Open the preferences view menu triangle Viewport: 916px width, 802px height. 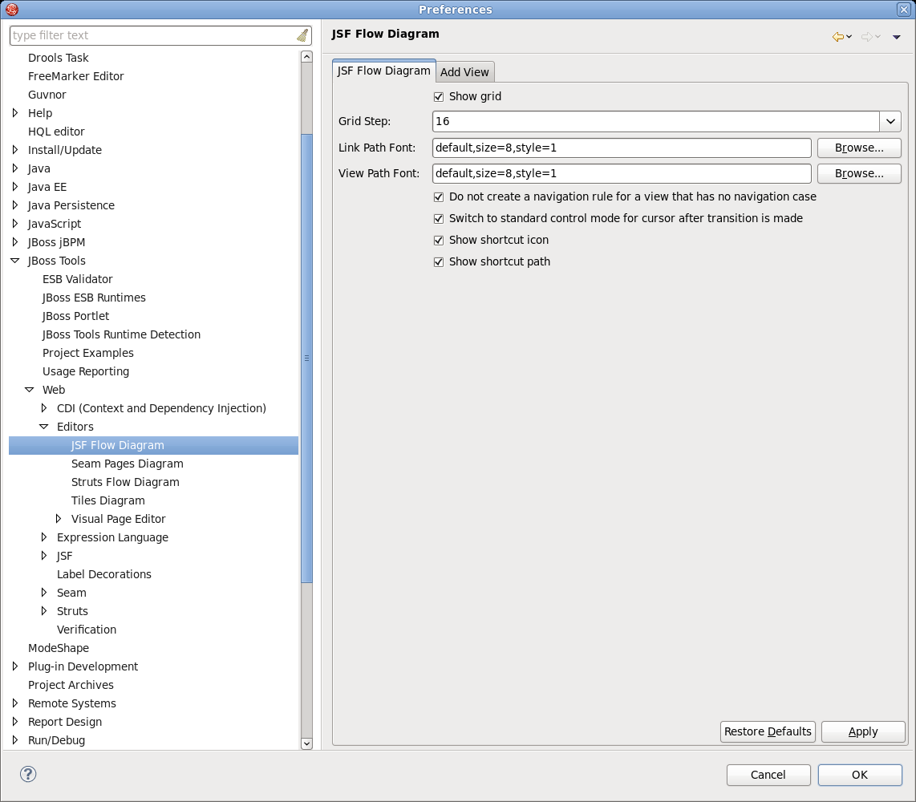897,37
